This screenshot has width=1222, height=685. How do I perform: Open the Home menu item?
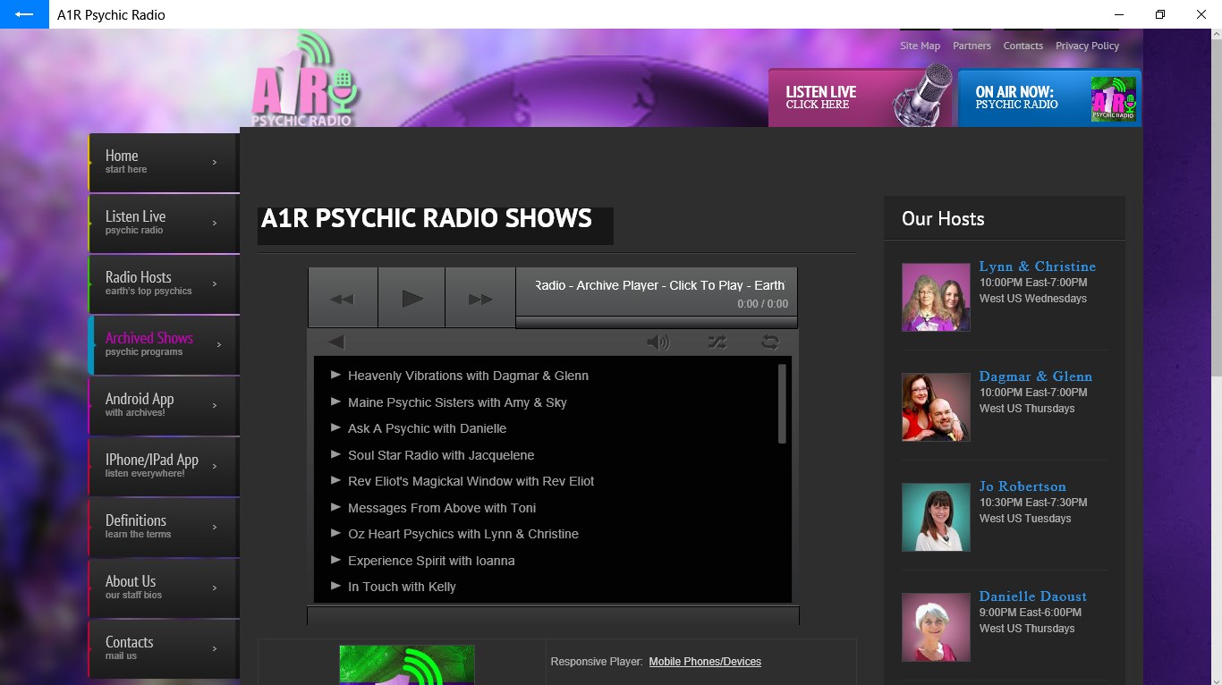coord(164,162)
